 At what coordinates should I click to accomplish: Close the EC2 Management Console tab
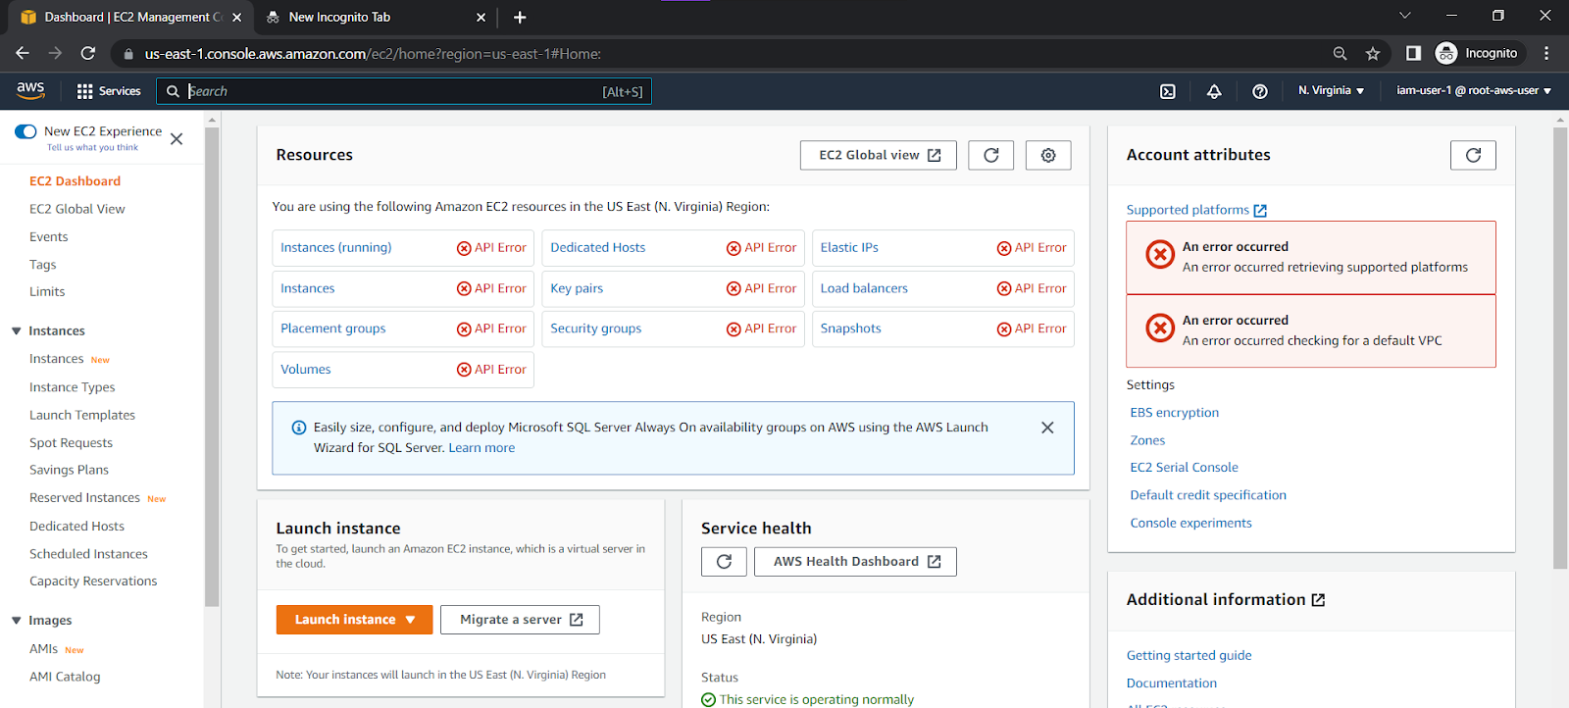coord(236,17)
